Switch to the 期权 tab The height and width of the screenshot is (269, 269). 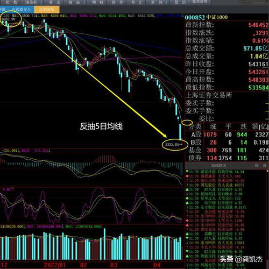click(98, 2)
